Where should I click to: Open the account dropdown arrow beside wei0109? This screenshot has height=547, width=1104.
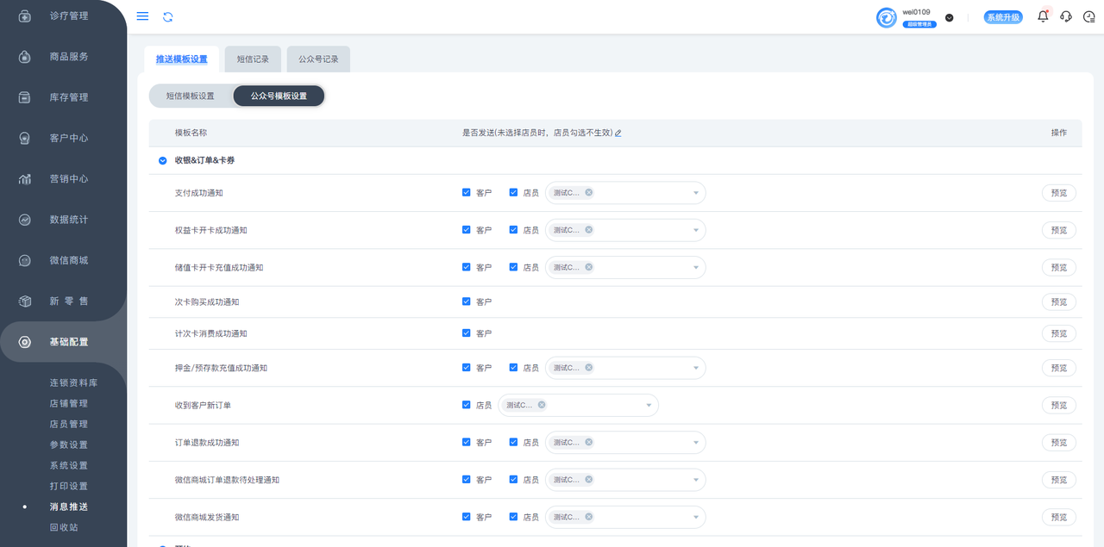click(950, 17)
